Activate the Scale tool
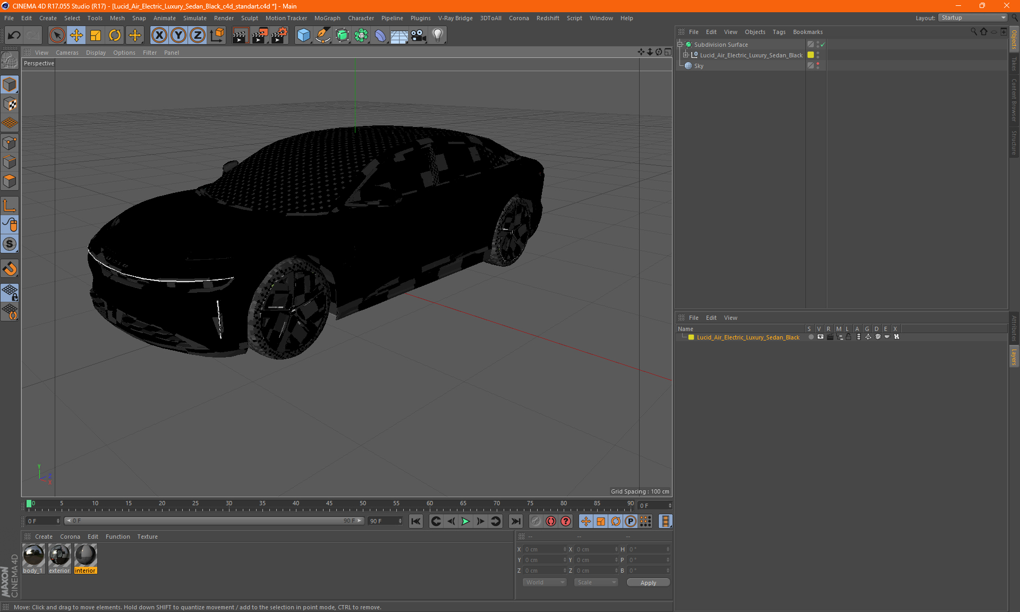 pyautogui.click(x=96, y=36)
